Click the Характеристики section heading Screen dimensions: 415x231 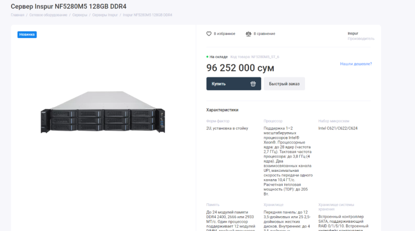[x=222, y=110]
